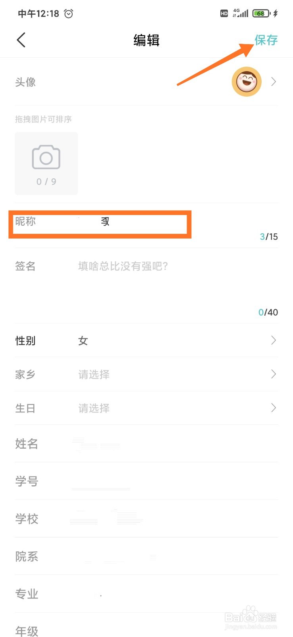
Task: Open the 生日 birthday picker
Action: (x=146, y=408)
